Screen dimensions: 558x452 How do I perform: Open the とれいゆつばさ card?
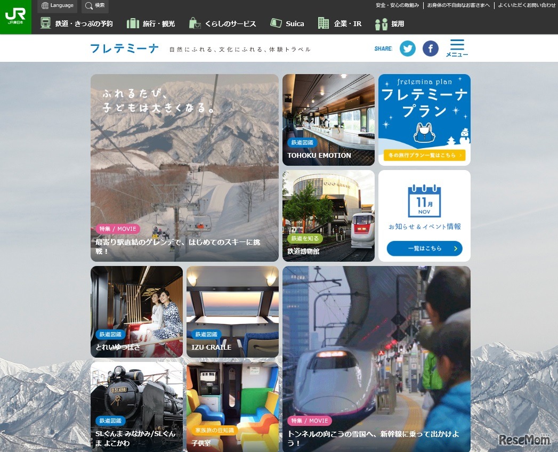click(136, 312)
